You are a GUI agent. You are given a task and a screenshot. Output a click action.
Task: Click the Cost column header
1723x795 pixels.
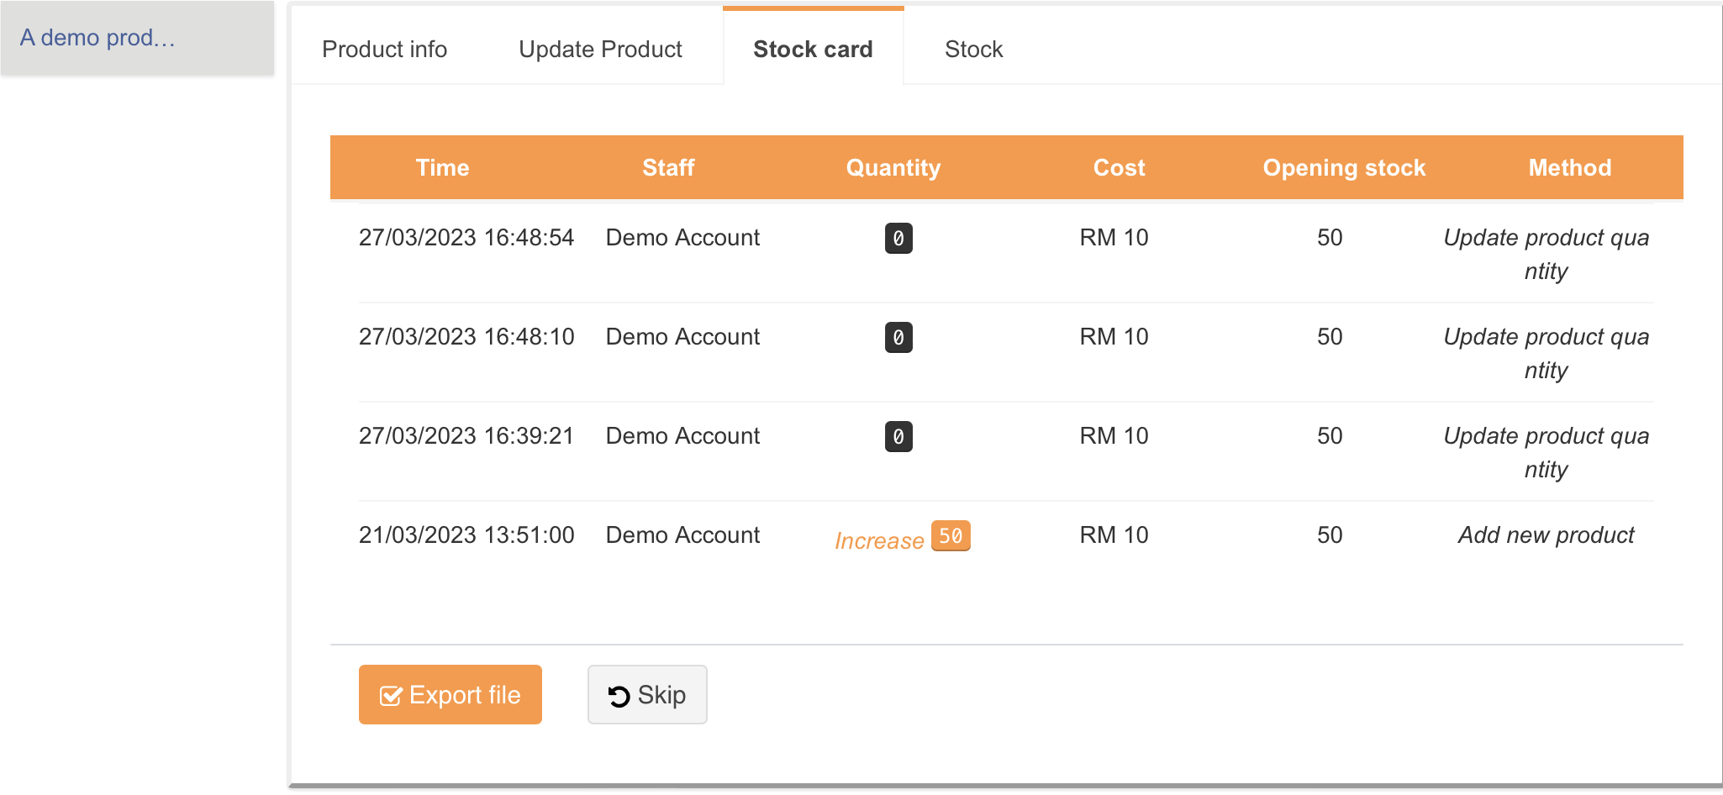(1119, 168)
